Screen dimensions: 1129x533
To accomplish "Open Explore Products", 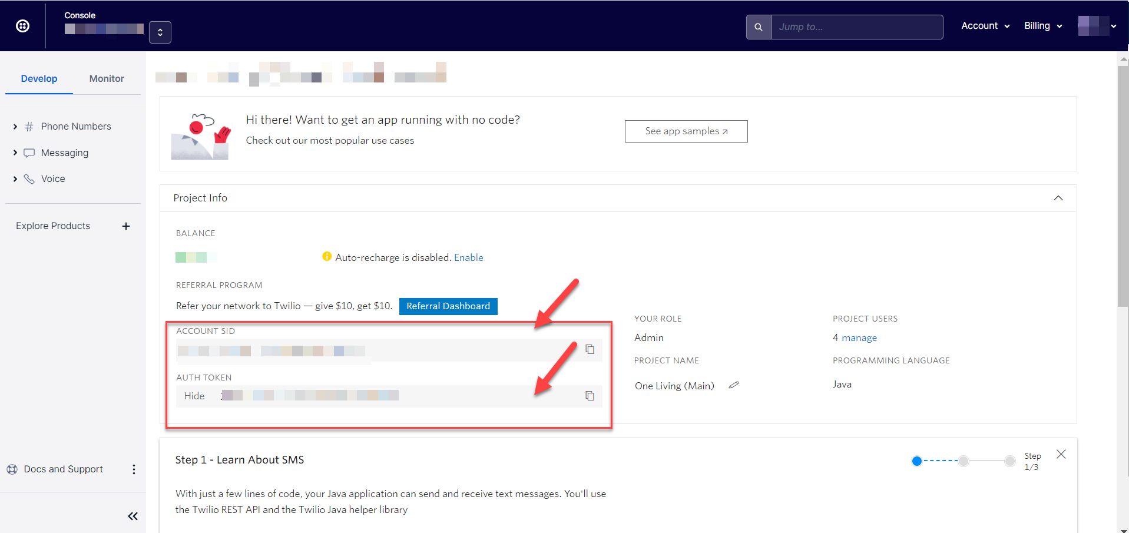I will (x=53, y=226).
